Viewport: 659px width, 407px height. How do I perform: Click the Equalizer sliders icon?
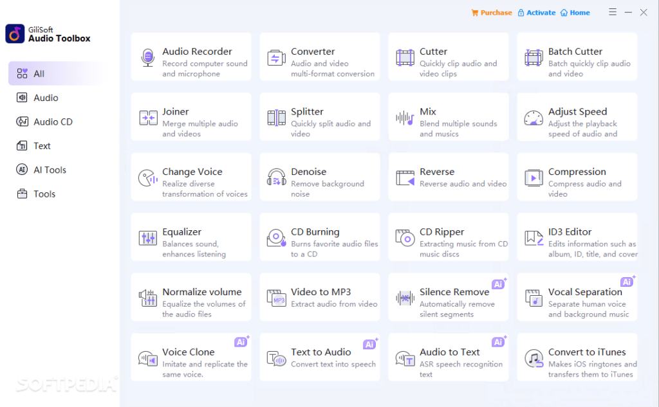[x=148, y=238]
